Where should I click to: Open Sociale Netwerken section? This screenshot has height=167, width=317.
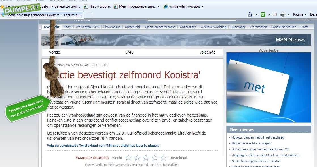tap(284, 27)
